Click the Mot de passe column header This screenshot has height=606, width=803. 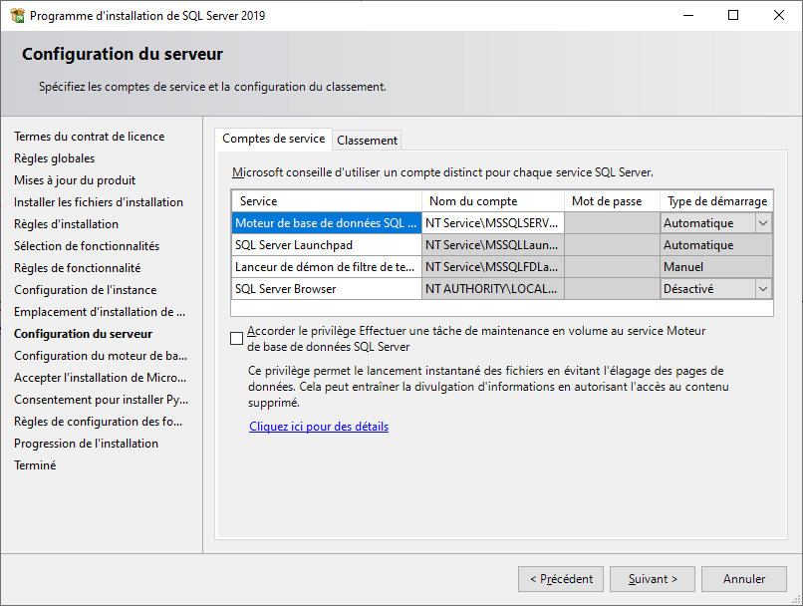pyautogui.click(x=612, y=201)
